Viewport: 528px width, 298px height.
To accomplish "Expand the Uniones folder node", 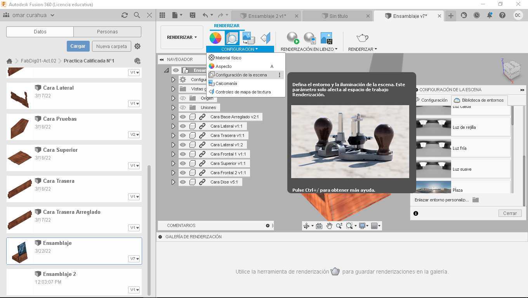I will click(174, 107).
